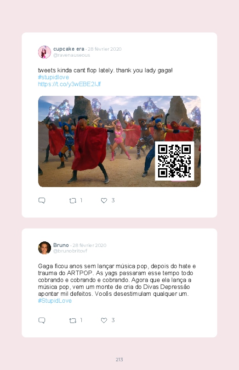The height and width of the screenshot is (370, 239).
Task: Follow the t.co/y3wEBE2IJf link
Action: point(69,84)
